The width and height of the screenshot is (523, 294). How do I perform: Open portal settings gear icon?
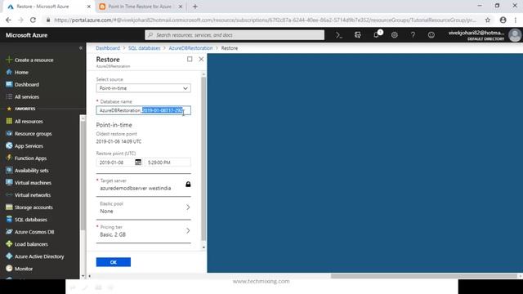pyautogui.click(x=394, y=35)
